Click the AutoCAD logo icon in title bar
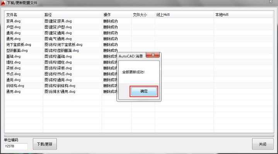Screen dimensions: 278x154 [3, 3]
